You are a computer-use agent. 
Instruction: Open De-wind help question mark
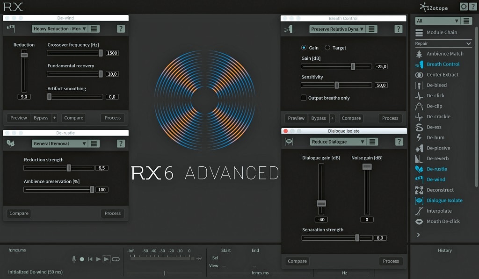click(x=121, y=29)
